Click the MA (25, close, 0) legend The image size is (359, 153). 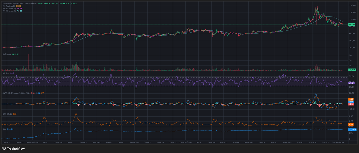[8, 8]
